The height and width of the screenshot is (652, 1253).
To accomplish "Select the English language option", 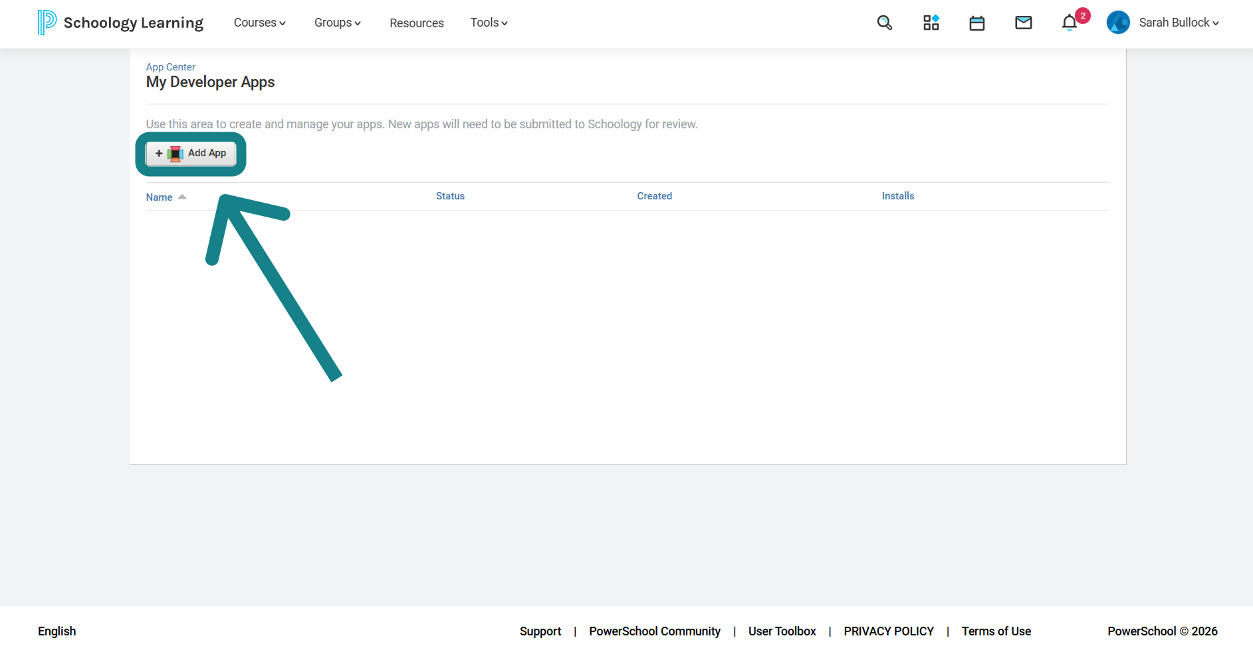I will 57,631.
